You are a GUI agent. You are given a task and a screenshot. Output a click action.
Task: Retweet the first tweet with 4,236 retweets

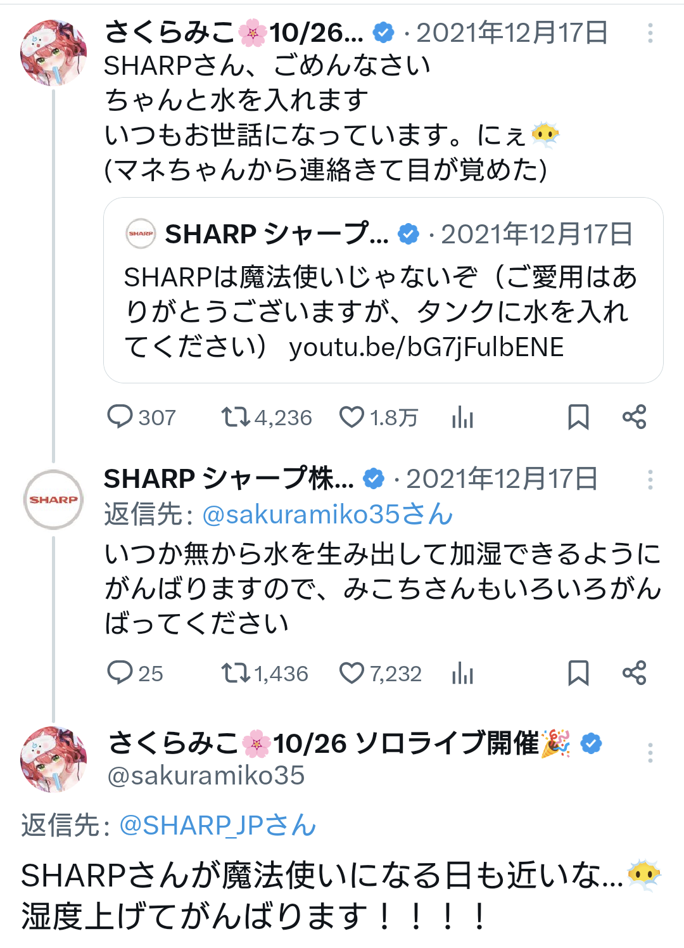(x=235, y=417)
